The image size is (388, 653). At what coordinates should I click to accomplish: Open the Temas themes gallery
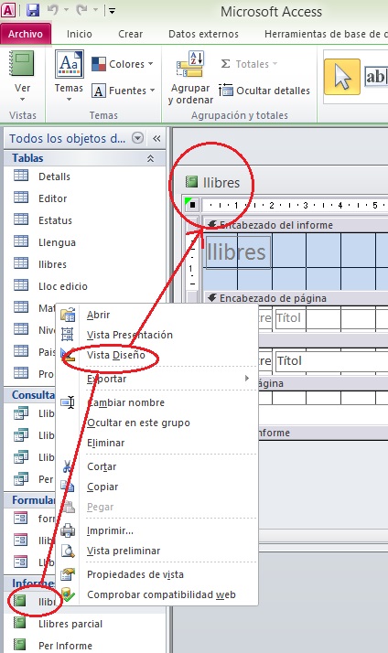coord(70,76)
